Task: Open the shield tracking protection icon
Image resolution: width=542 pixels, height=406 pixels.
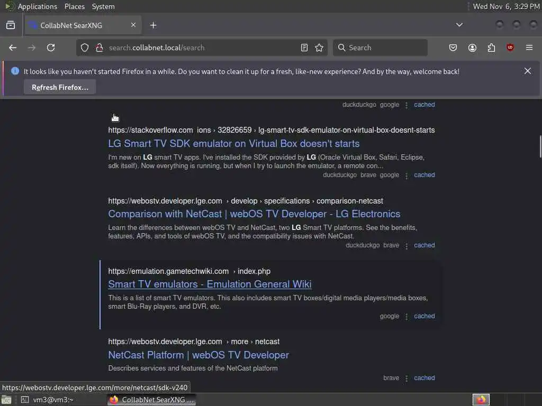Action: (x=85, y=48)
